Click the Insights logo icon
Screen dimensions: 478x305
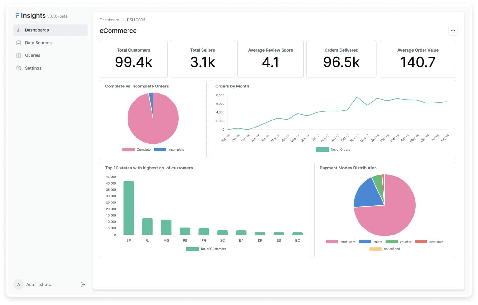click(17, 15)
